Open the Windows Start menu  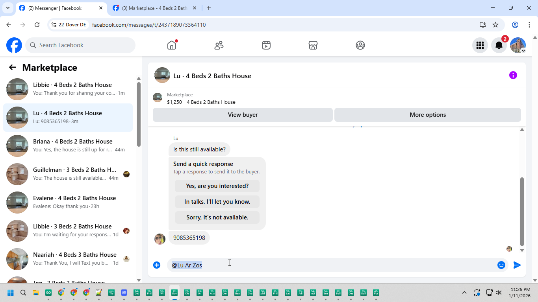point(10,293)
